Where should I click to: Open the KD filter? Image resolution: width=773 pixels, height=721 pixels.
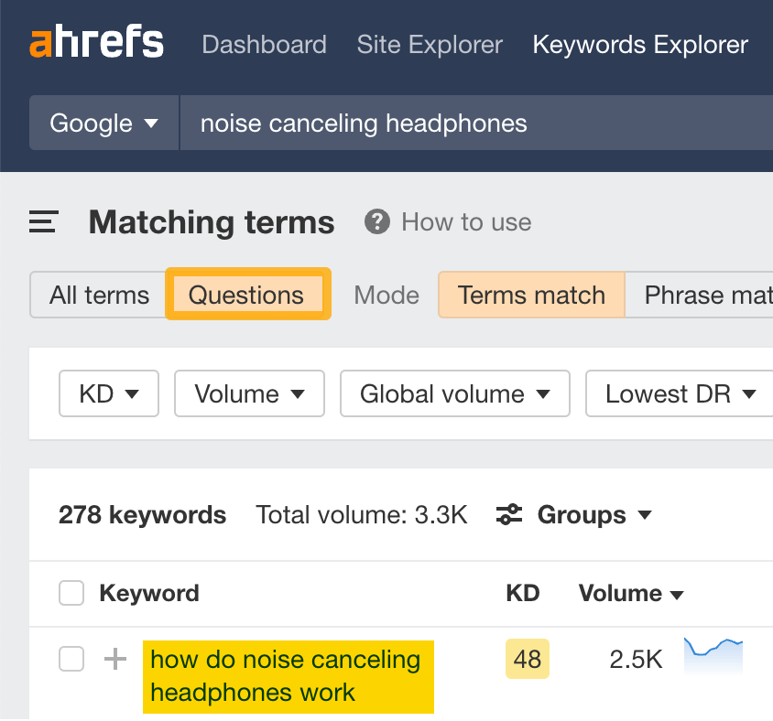[108, 393]
